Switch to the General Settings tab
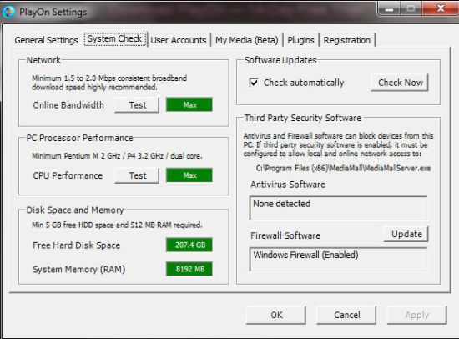 (46, 40)
